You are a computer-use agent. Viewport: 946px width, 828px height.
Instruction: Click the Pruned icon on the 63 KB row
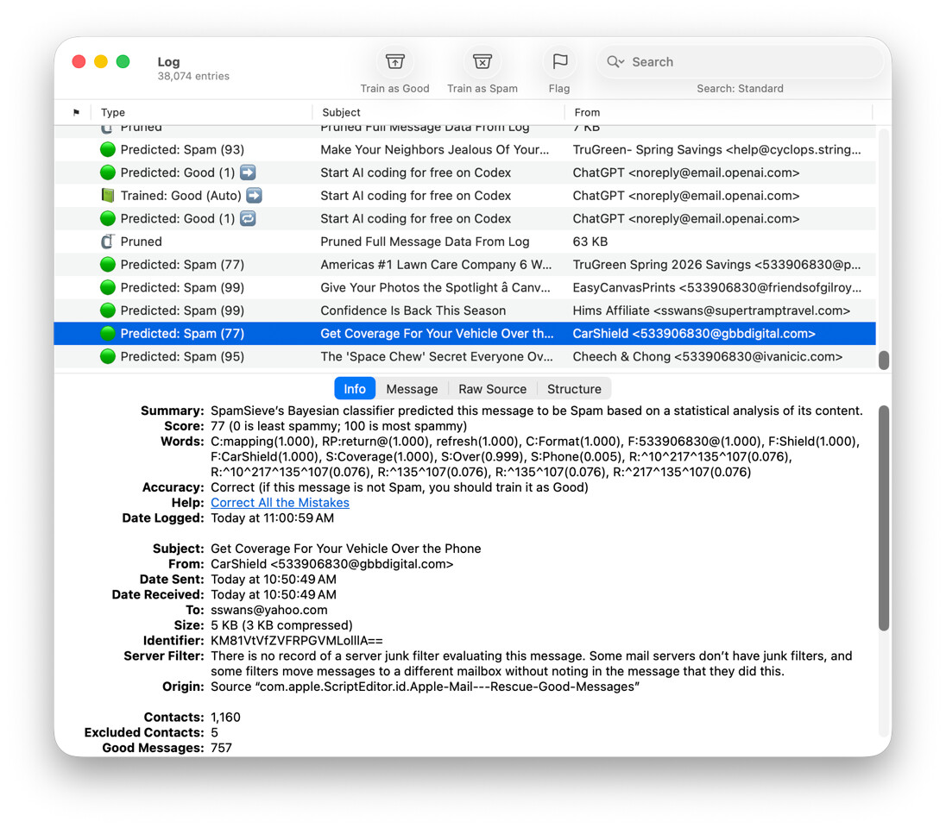(108, 242)
